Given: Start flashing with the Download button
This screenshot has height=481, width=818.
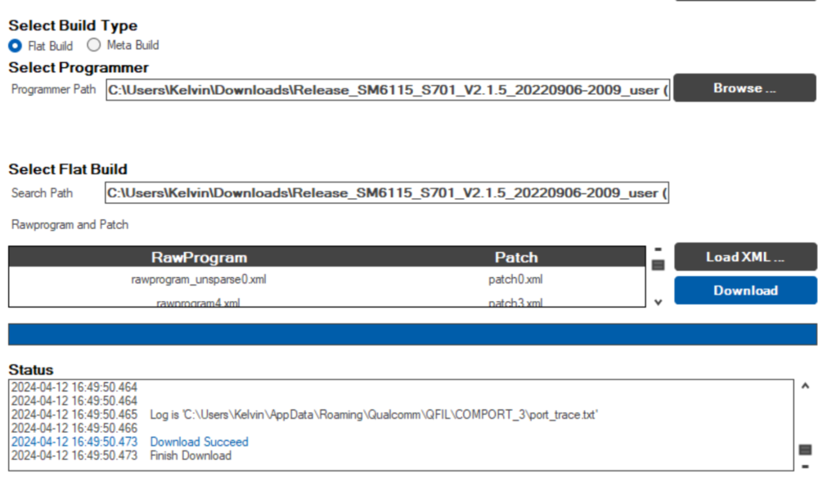Looking at the screenshot, I should [745, 290].
